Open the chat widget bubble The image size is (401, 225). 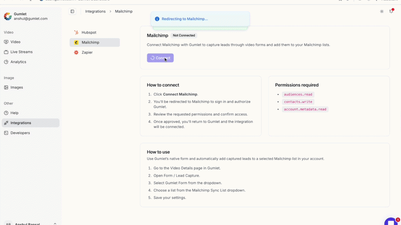pos(391,221)
